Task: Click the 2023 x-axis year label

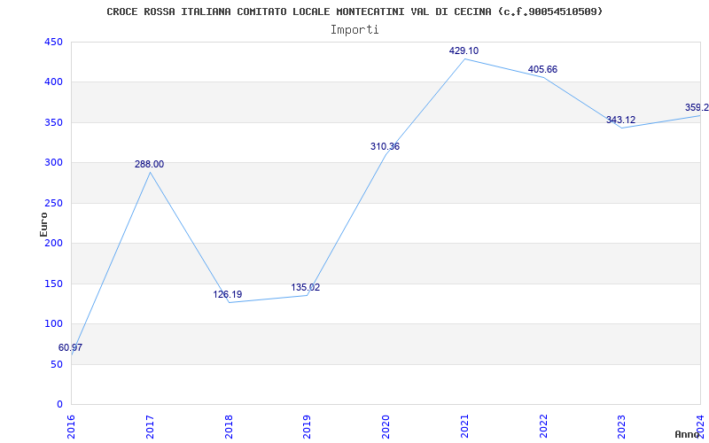Action: 622,425
